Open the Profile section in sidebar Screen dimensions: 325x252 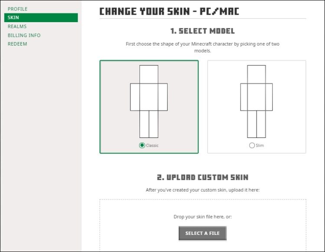coord(17,9)
